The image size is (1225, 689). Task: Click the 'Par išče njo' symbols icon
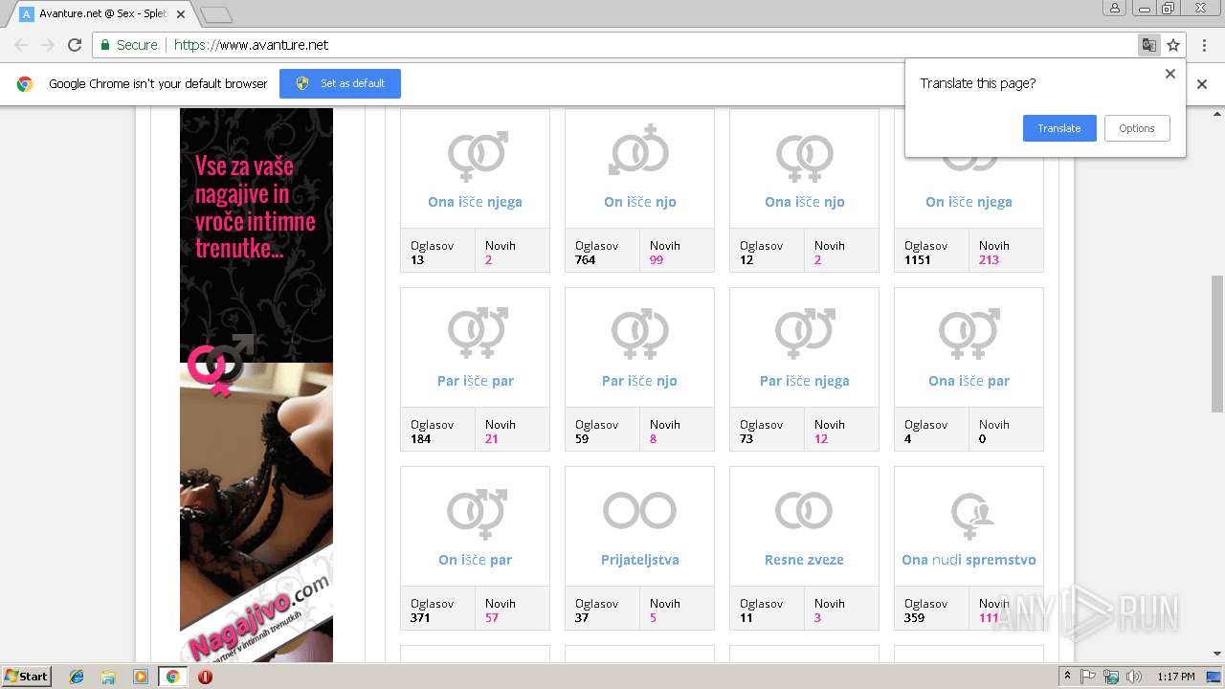(x=639, y=333)
